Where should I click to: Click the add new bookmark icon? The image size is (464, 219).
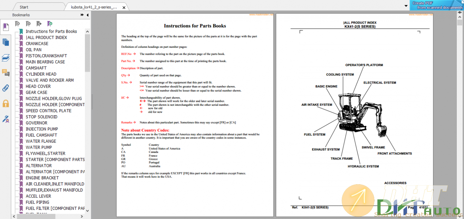28,24
